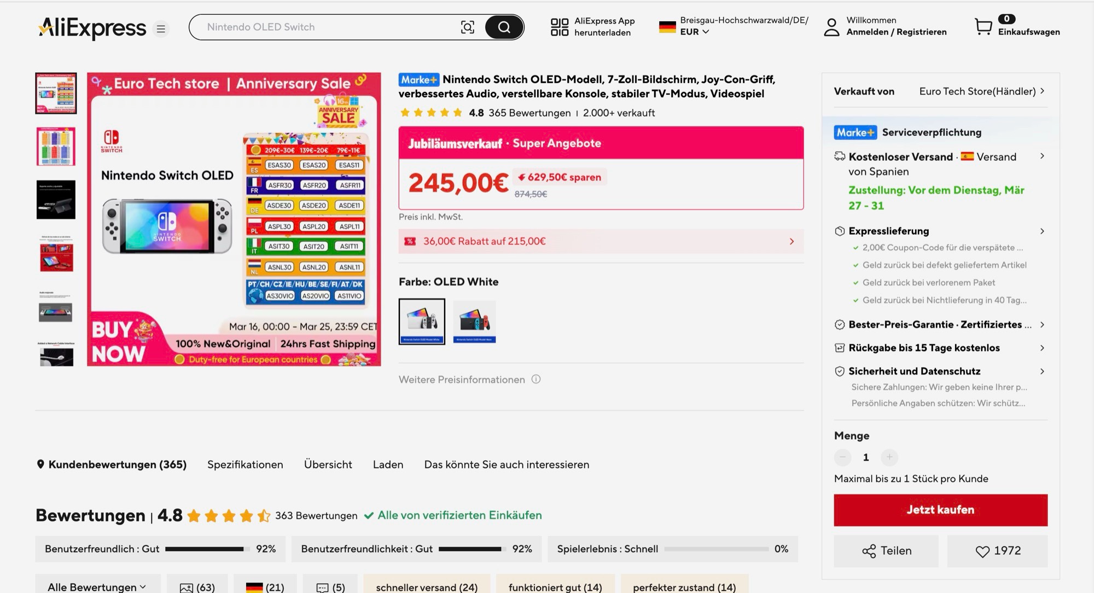1094x593 pixels.
Task: Click the info icon beside Weitere Preisinformationen
Action: pyautogui.click(x=536, y=379)
